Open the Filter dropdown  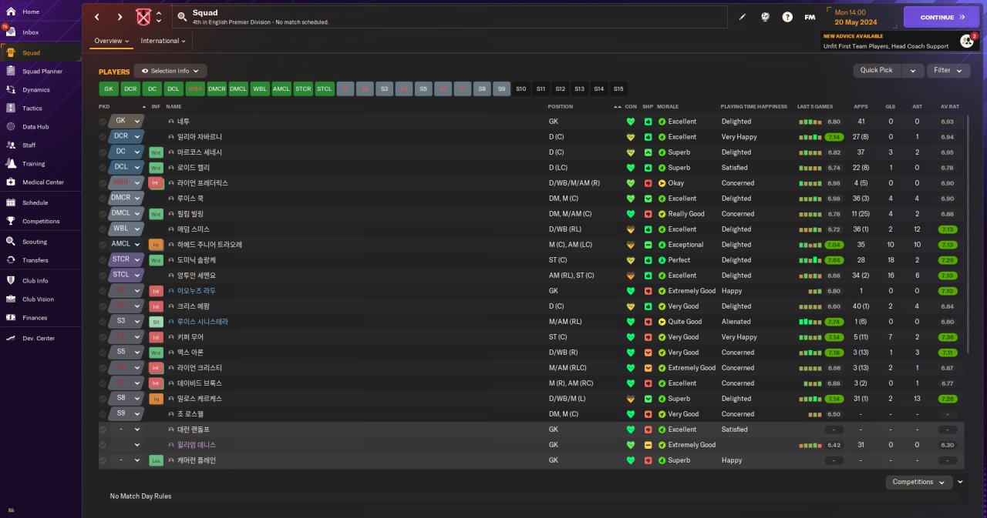click(x=948, y=70)
